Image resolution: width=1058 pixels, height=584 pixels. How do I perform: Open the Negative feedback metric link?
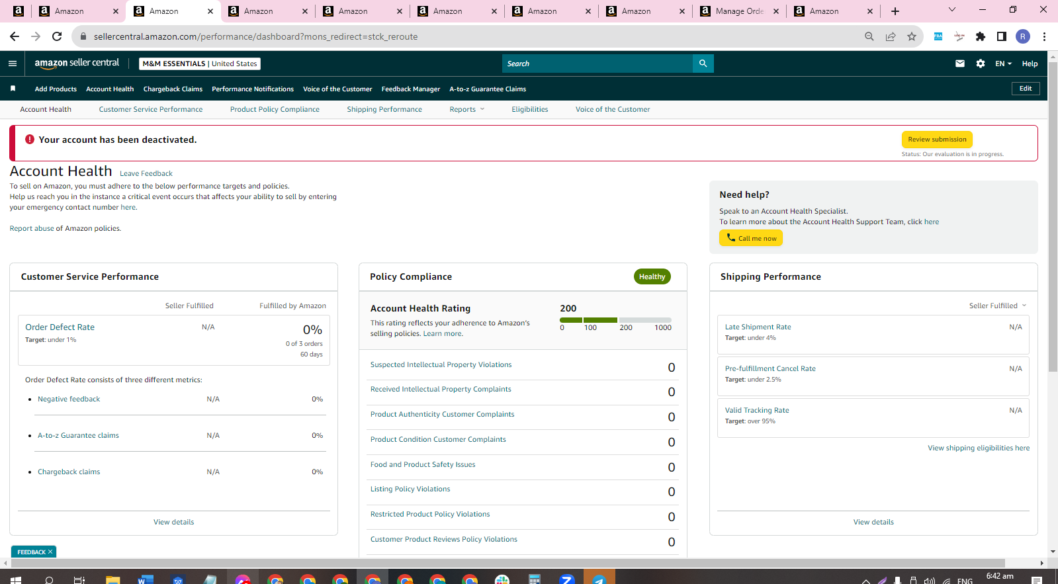(69, 399)
